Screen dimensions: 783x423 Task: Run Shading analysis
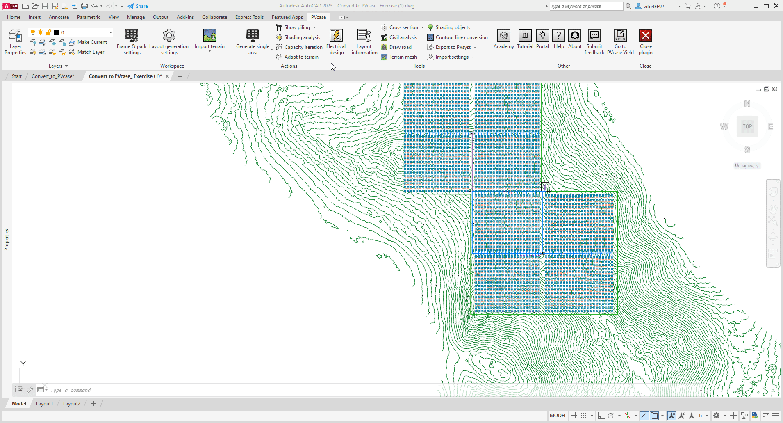pos(298,37)
